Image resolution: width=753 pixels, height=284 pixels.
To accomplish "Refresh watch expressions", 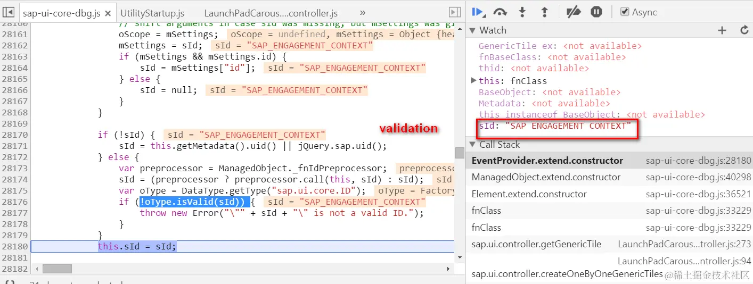I will tap(744, 30).
